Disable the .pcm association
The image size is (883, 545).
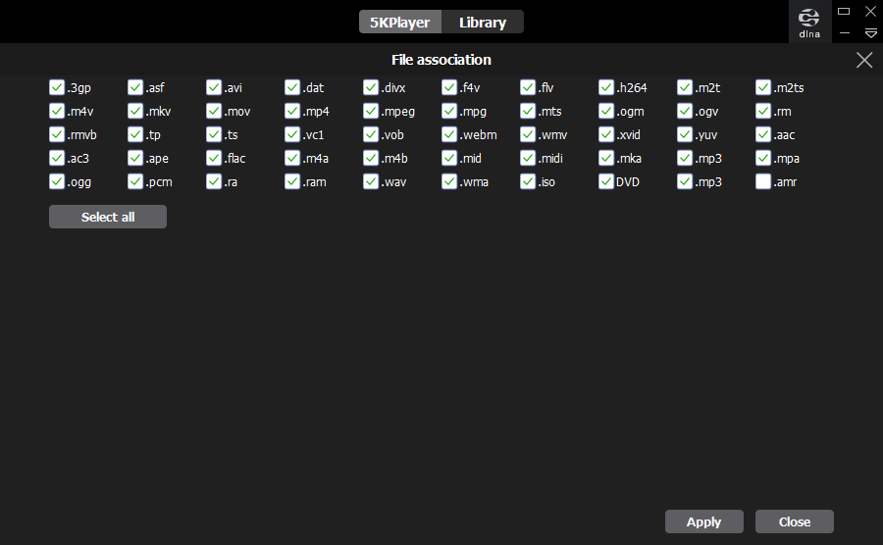point(135,181)
